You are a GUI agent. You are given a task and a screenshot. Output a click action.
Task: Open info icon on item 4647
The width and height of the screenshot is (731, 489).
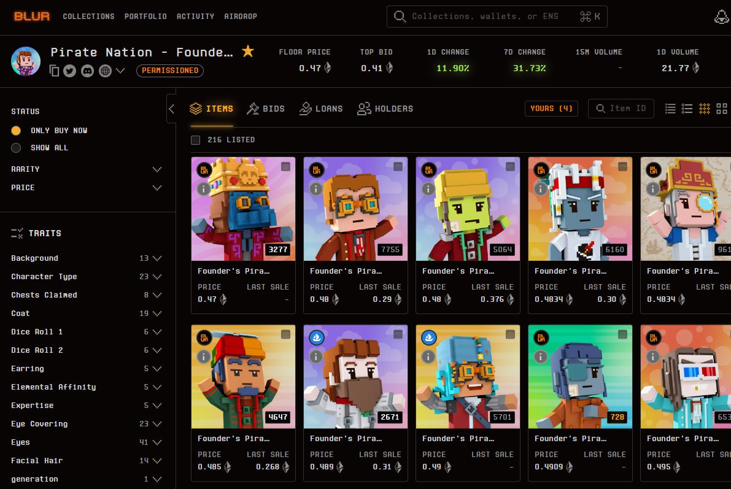pyautogui.click(x=204, y=356)
